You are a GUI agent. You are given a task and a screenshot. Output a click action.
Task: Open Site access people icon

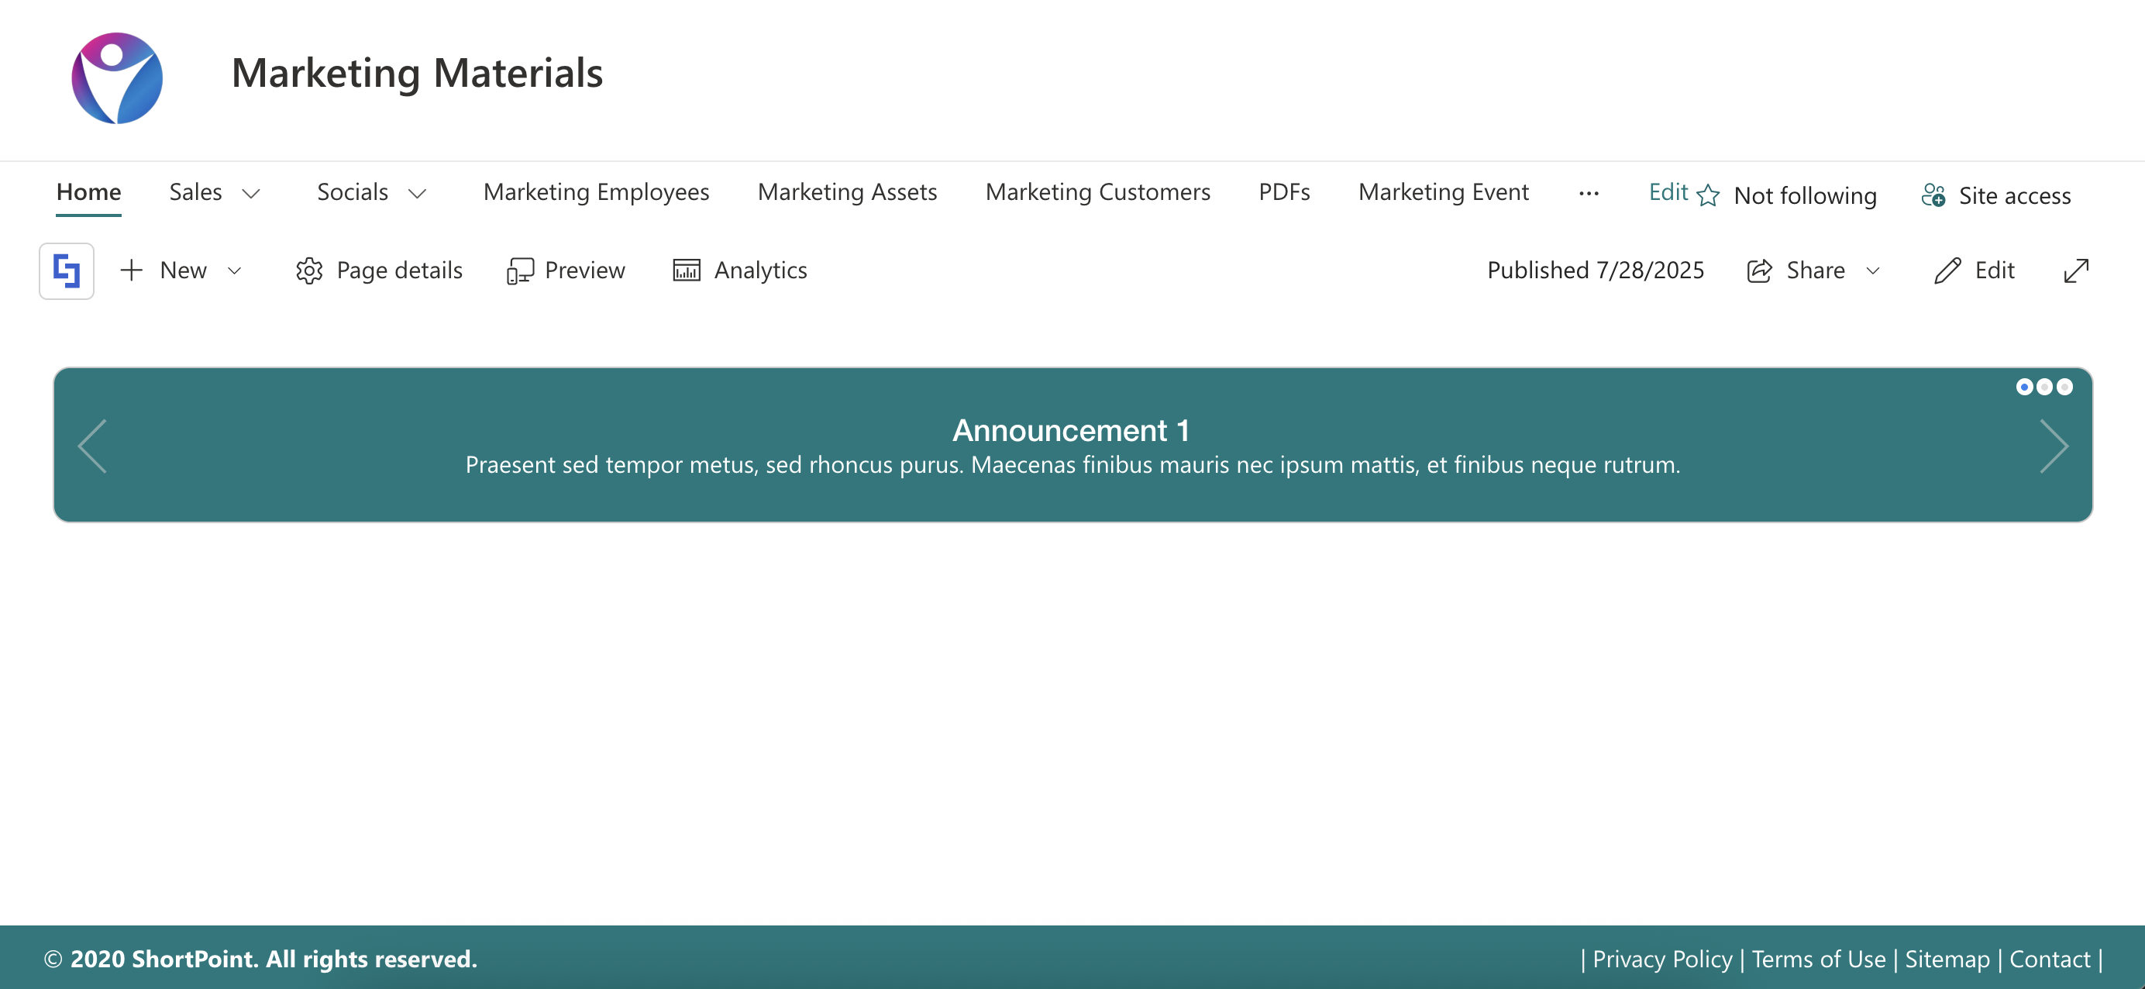pyautogui.click(x=1933, y=196)
